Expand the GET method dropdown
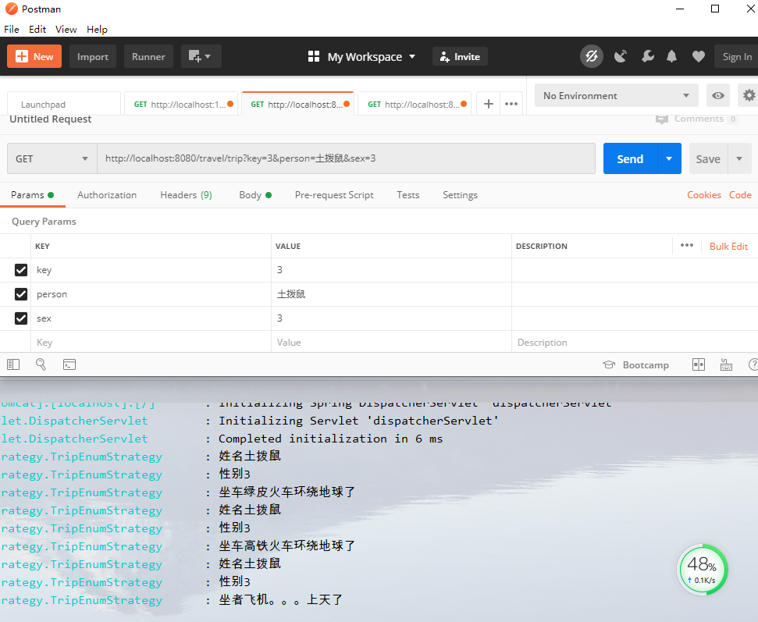The image size is (758, 622). (x=52, y=158)
